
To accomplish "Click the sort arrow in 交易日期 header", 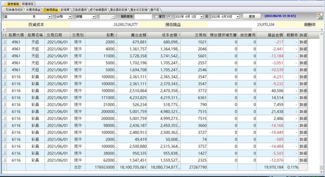I will (66, 35).
